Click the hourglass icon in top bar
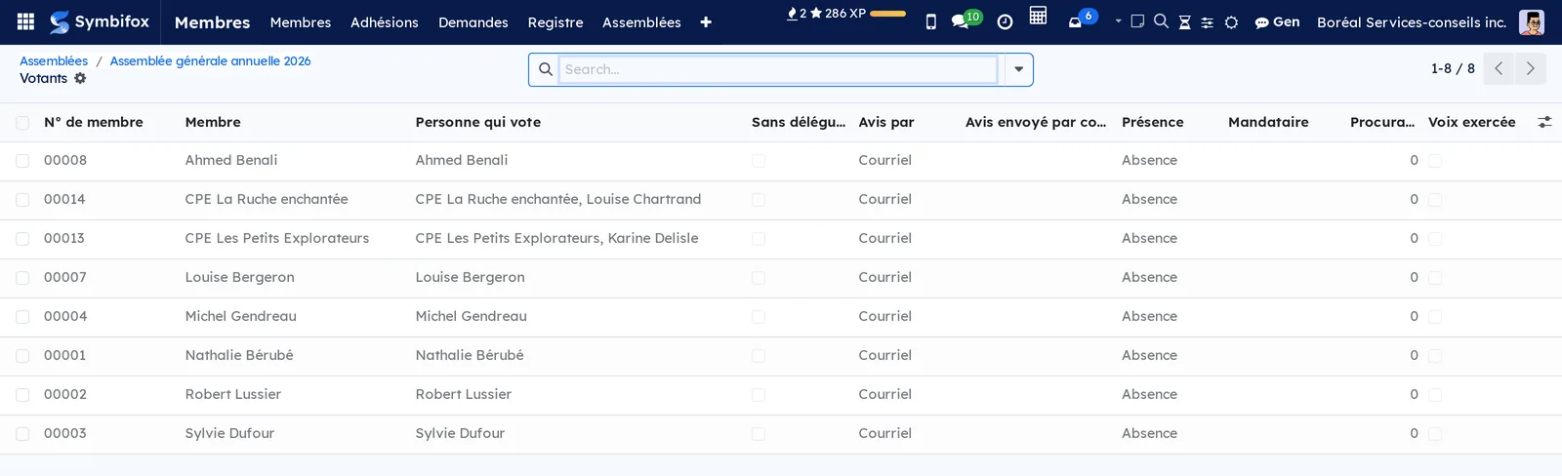Viewport: 1562px width, 476px height. 1184,22
